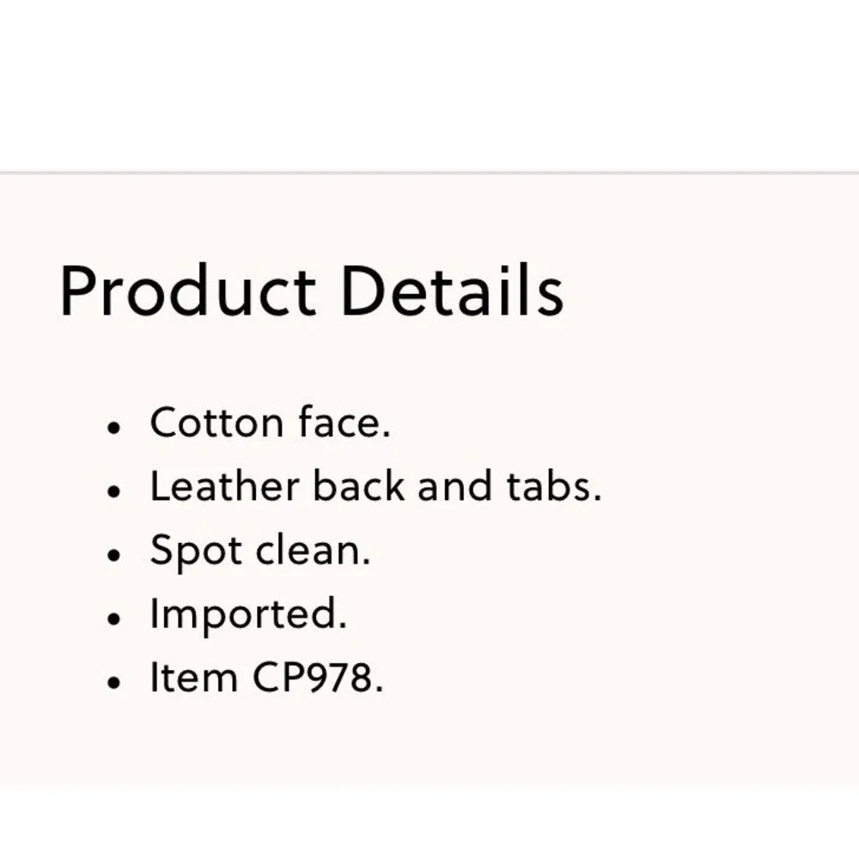The width and height of the screenshot is (859, 859).
Task: Click the Spot clean. list item
Action: (261, 551)
